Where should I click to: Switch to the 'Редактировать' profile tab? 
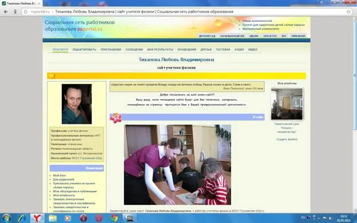coord(84,49)
